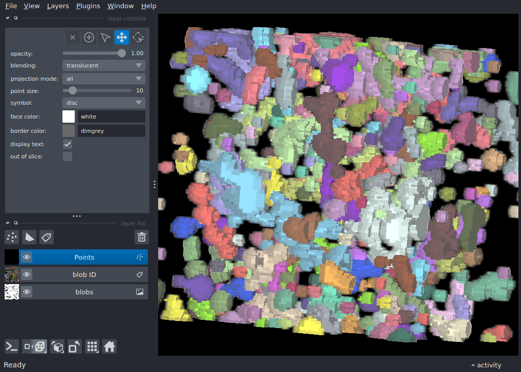
Task: Open the blending mode dropdown
Action: click(x=103, y=65)
